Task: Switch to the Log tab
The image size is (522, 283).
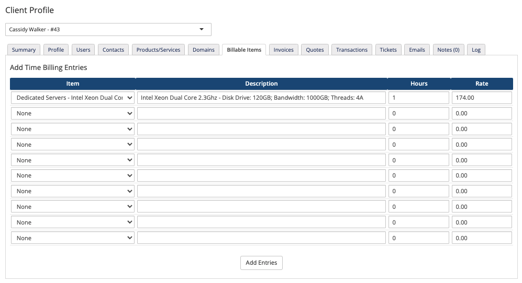Action: [476, 50]
